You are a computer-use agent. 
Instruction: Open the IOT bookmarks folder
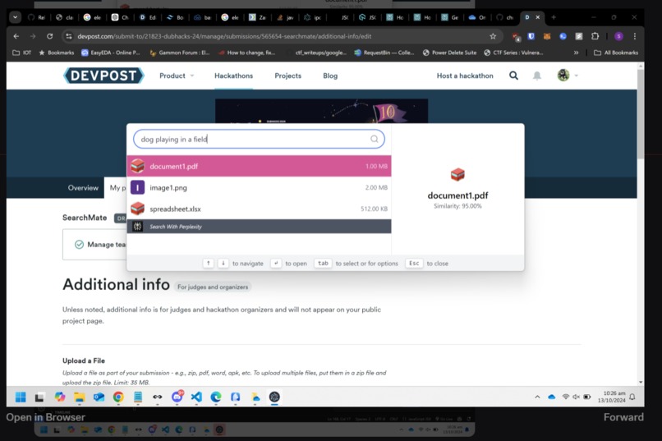[22, 53]
